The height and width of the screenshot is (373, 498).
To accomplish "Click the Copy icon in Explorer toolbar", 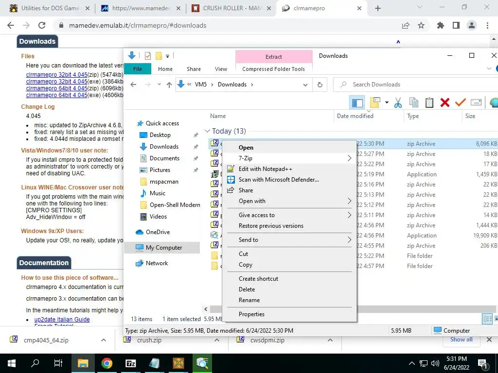I will [x=413, y=102].
